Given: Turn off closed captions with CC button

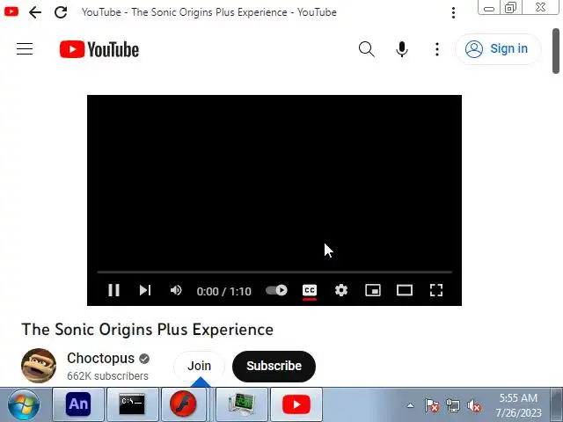Looking at the screenshot, I should pos(310,290).
